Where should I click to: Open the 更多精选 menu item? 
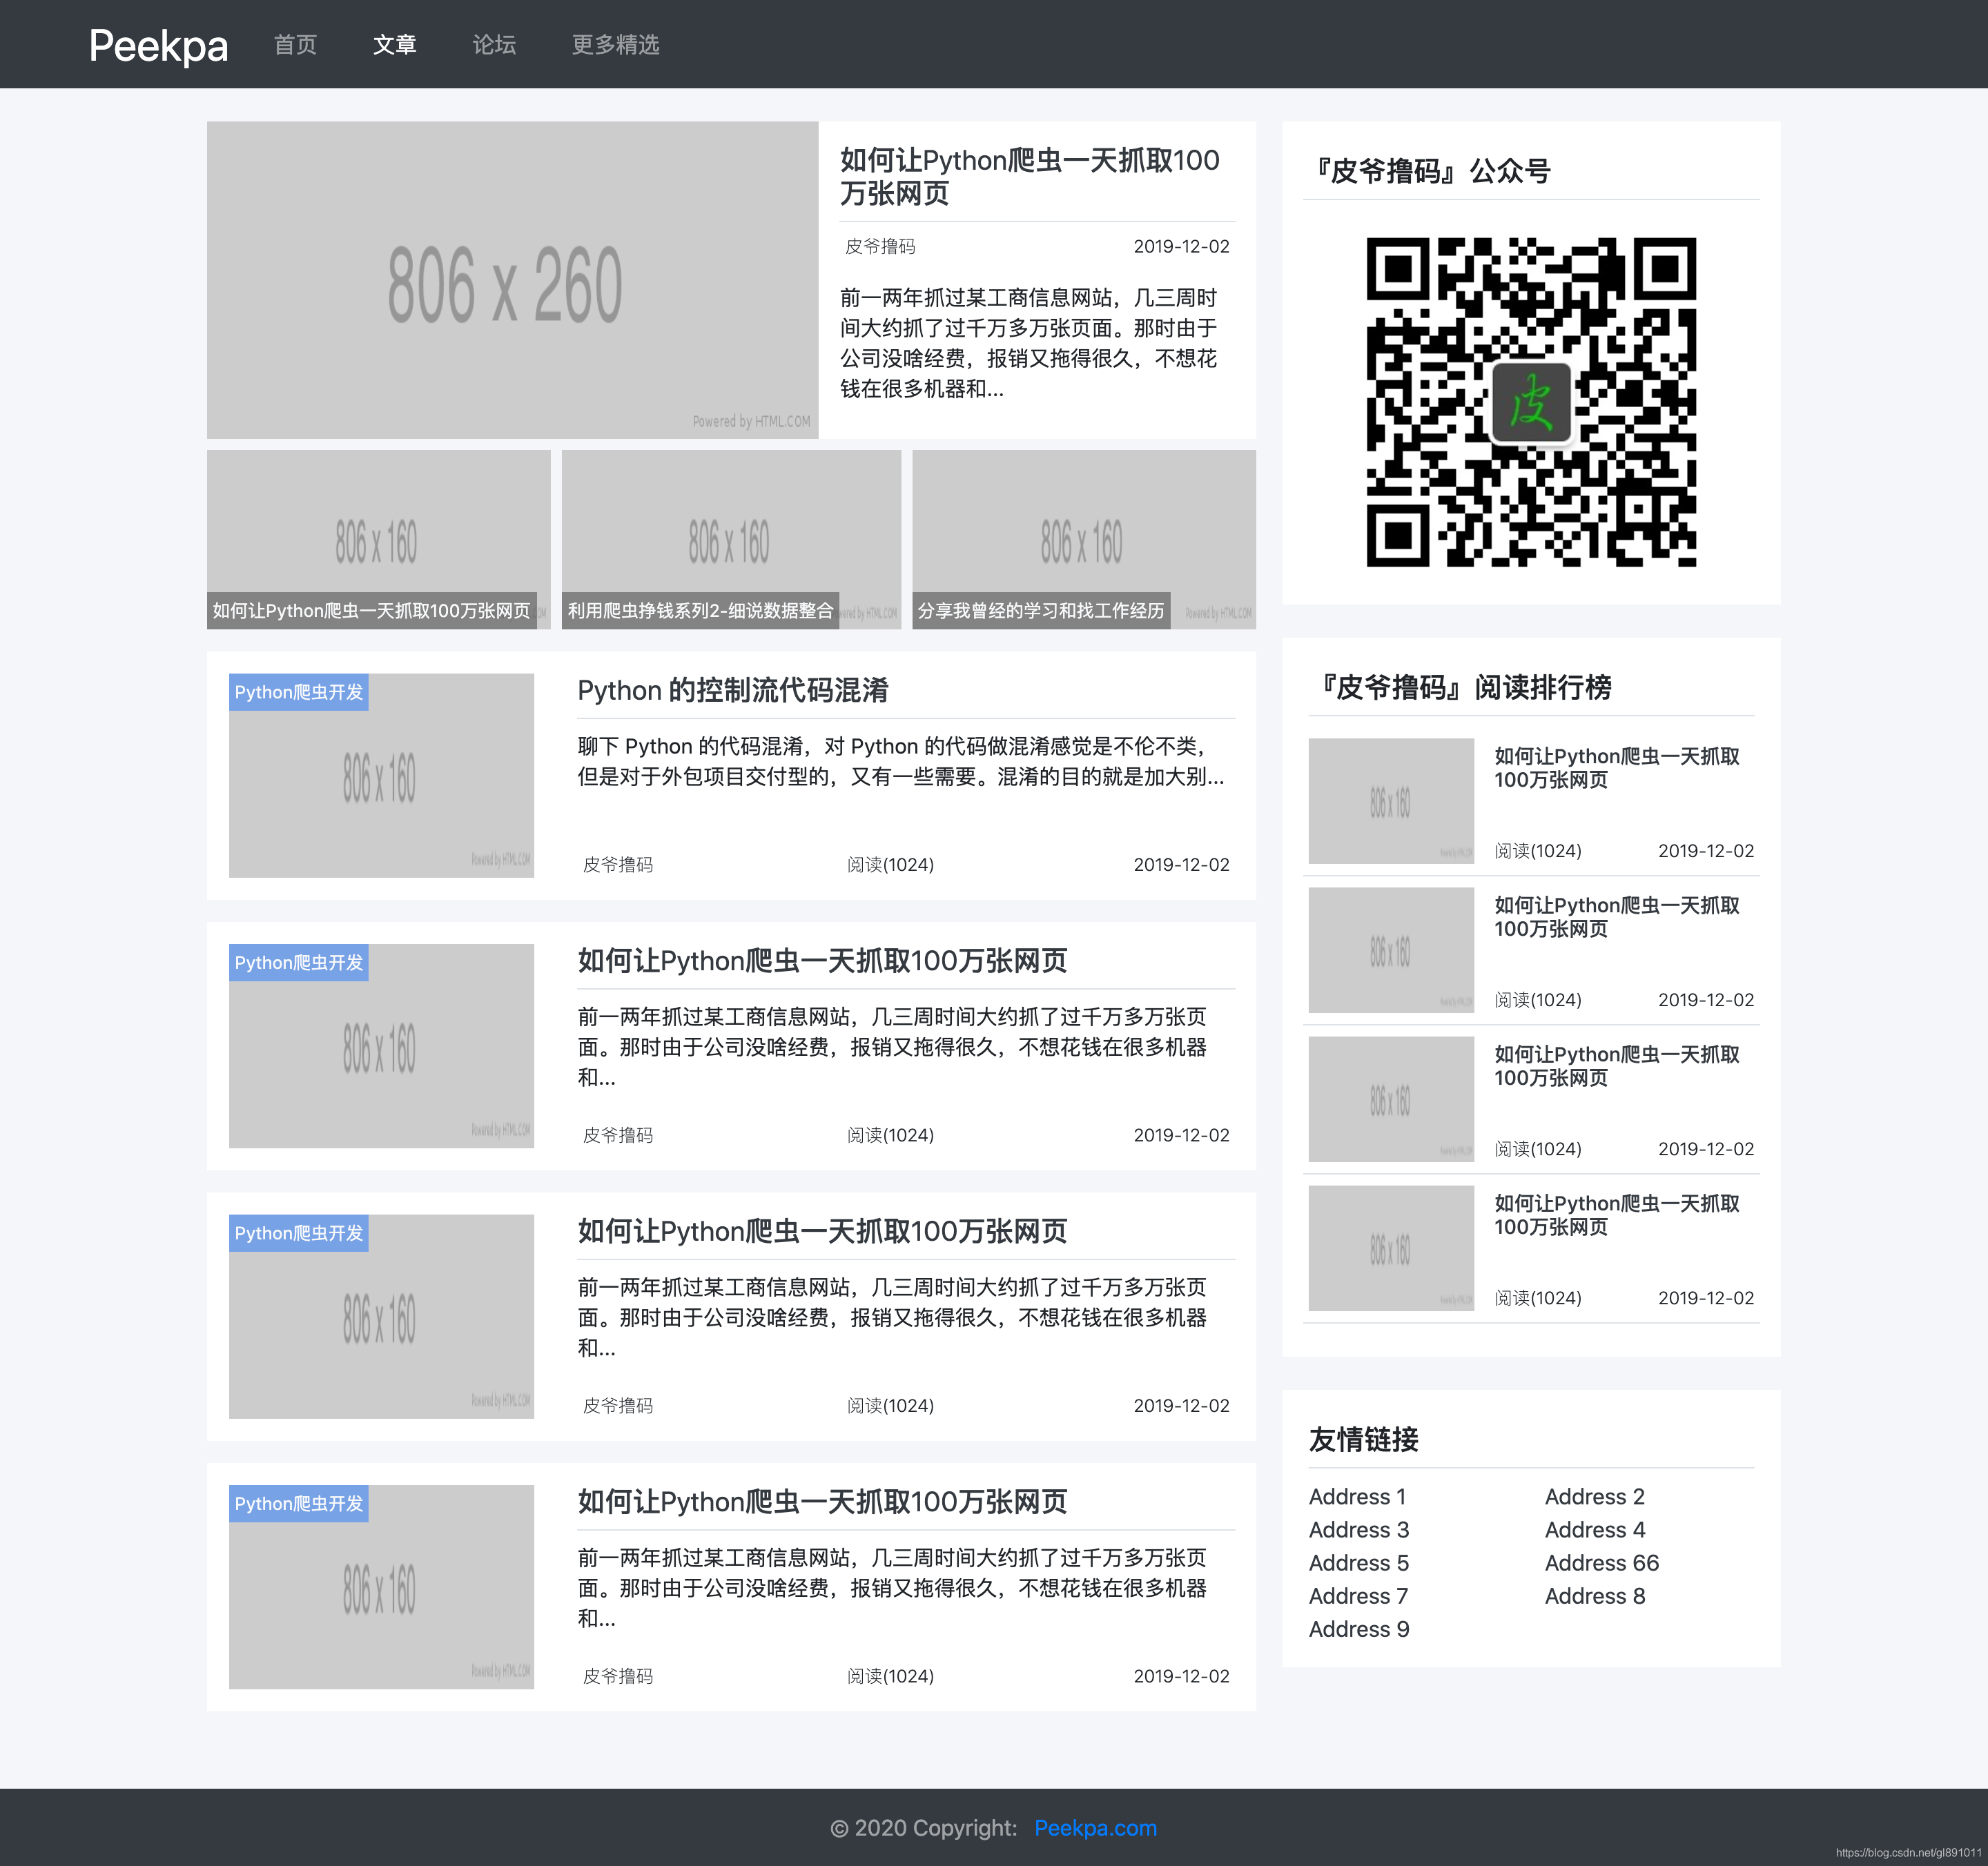coord(615,44)
